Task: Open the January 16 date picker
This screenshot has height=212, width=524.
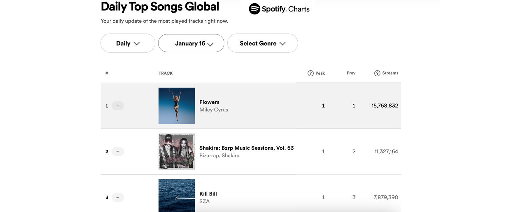Action: click(x=191, y=43)
